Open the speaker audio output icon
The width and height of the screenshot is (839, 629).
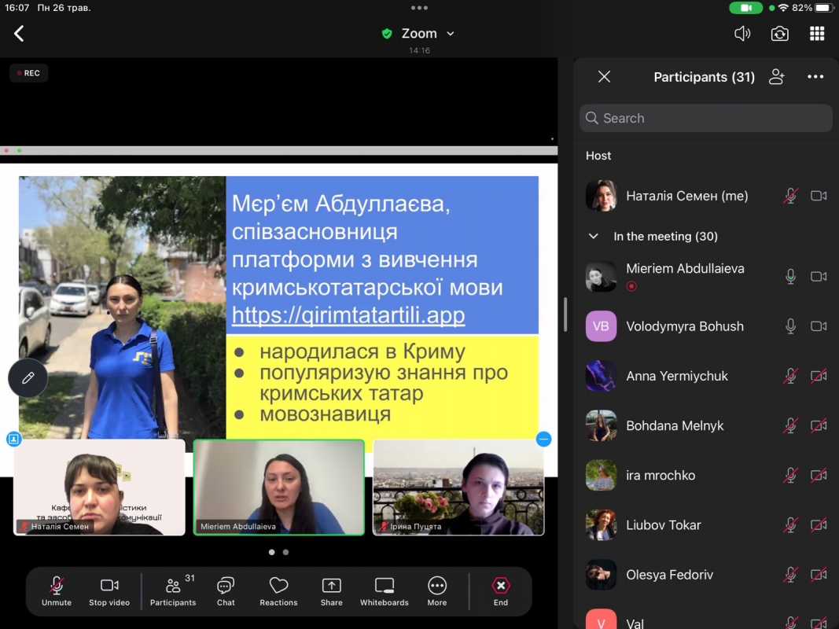pos(741,34)
